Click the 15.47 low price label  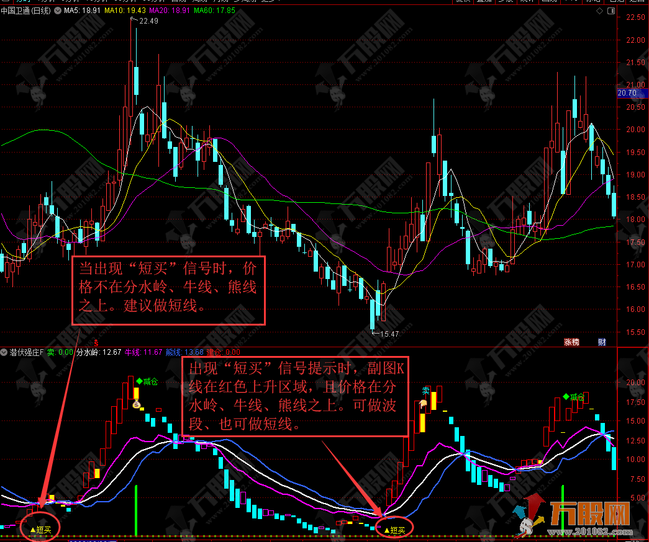[389, 334]
